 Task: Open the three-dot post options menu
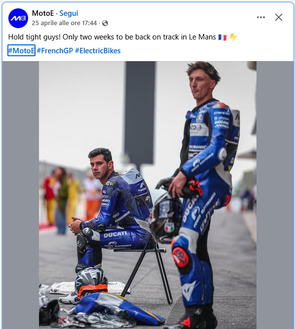pos(261,17)
